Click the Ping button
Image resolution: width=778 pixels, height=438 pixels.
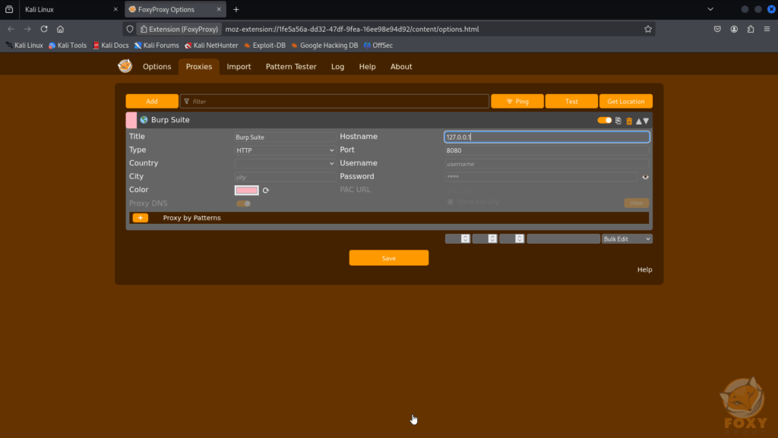pos(517,101)
